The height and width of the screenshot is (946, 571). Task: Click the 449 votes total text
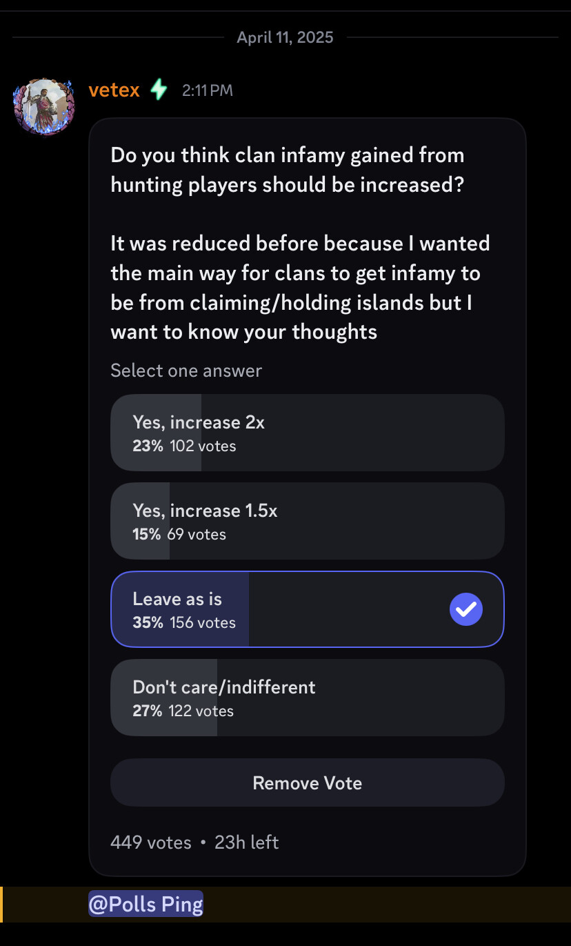pos(151,842)
